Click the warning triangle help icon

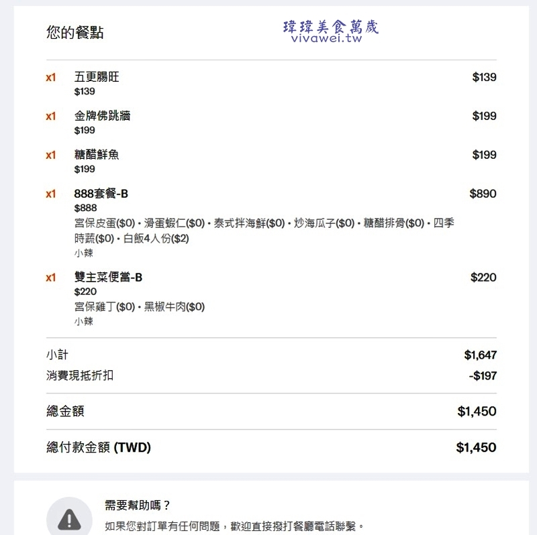[x=69, y=519]
